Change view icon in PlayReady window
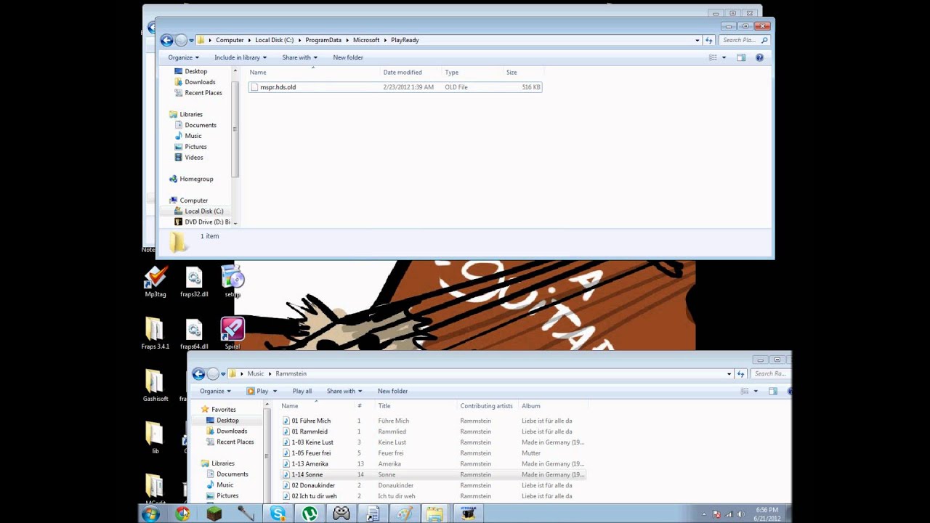This screenshot has height=523, width=930. click(x=713, y=57)
